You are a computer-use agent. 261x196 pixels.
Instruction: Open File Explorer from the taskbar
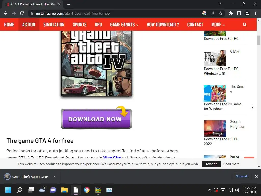64,190
